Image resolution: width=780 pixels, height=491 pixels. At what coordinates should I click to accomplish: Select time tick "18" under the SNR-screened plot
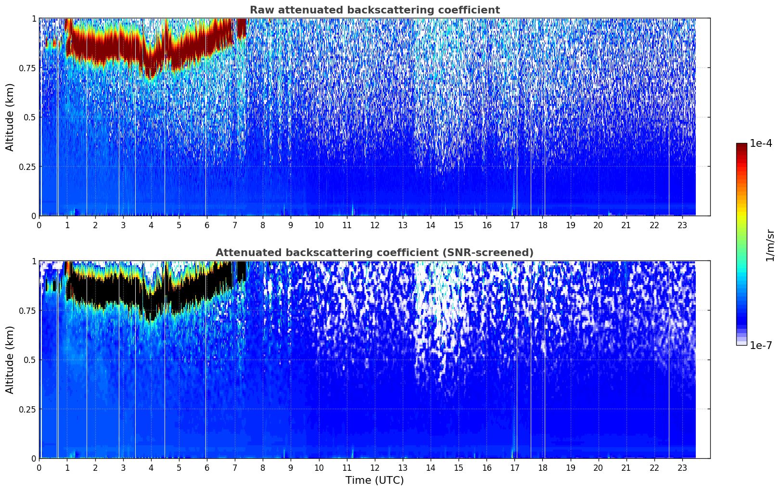(x=543, y=467)
